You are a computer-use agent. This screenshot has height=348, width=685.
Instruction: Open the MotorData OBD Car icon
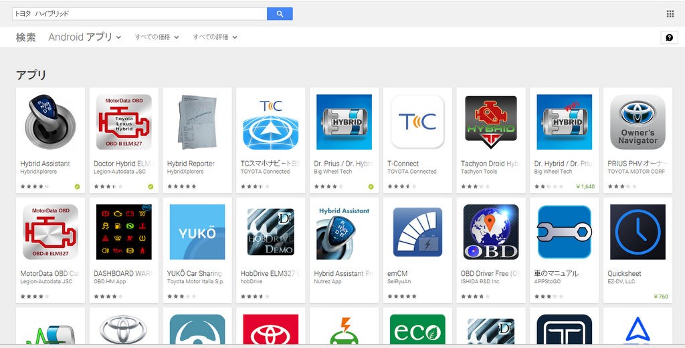coord(50,232)
